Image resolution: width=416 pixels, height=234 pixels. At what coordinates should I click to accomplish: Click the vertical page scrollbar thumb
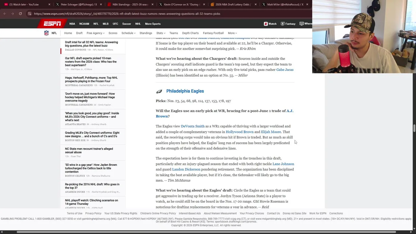[414, 128]
